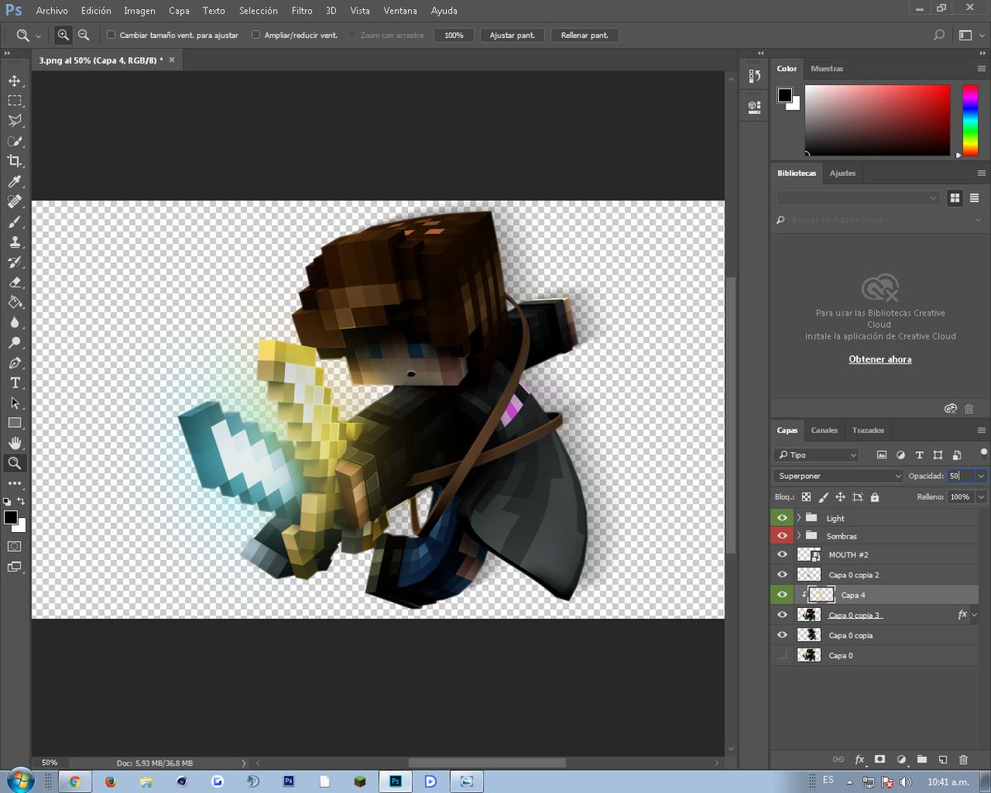Image resolution: width=991 pixels, height=793 pixels.
Task: Select the Move tool
Action: click(x=15, y=81)
